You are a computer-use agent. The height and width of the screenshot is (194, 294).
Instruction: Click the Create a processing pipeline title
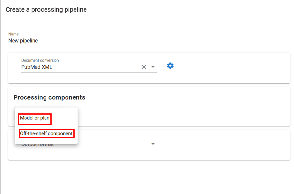46,10
